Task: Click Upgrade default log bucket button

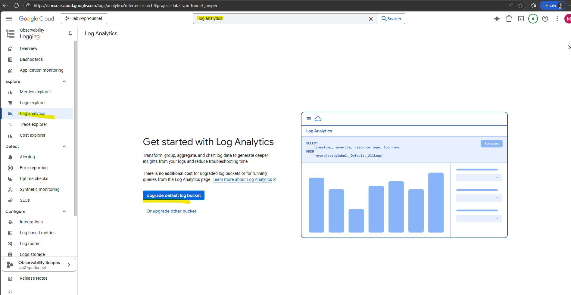Action: [x=174, y=195]
